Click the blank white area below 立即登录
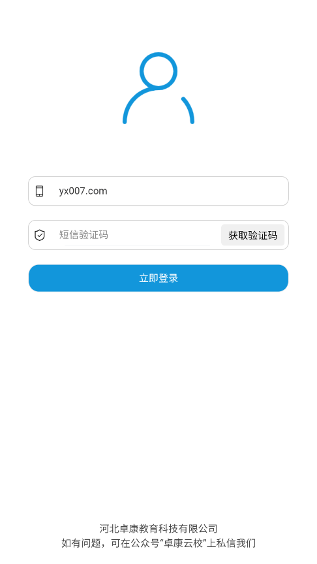The height and width of the screenshot is (564, 317). (x=158, y=396)
